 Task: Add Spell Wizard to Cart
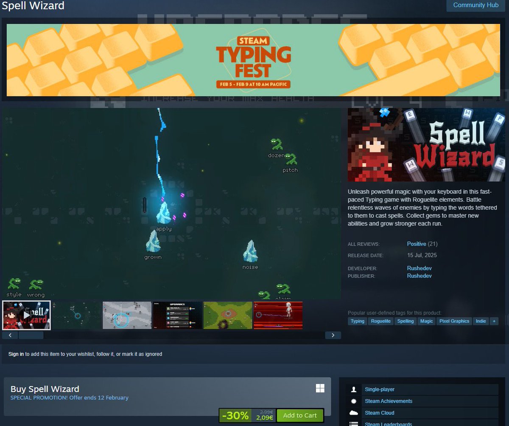[x=300, y=415]
